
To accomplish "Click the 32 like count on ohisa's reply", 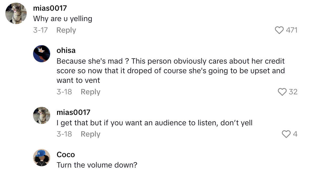I will [293, 92].
